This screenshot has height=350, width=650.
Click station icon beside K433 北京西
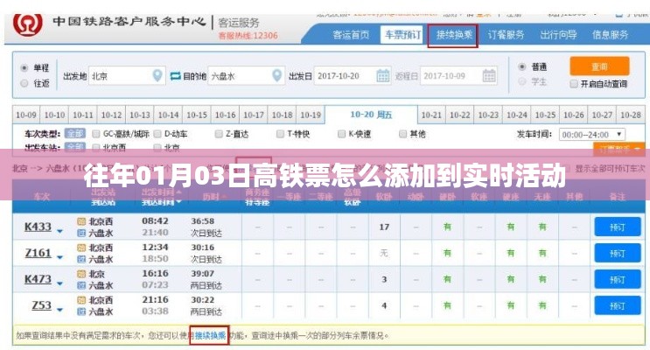(x=81, y=222)
